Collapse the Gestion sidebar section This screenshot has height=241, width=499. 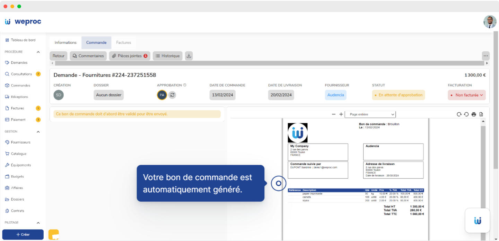click(38, 132)
